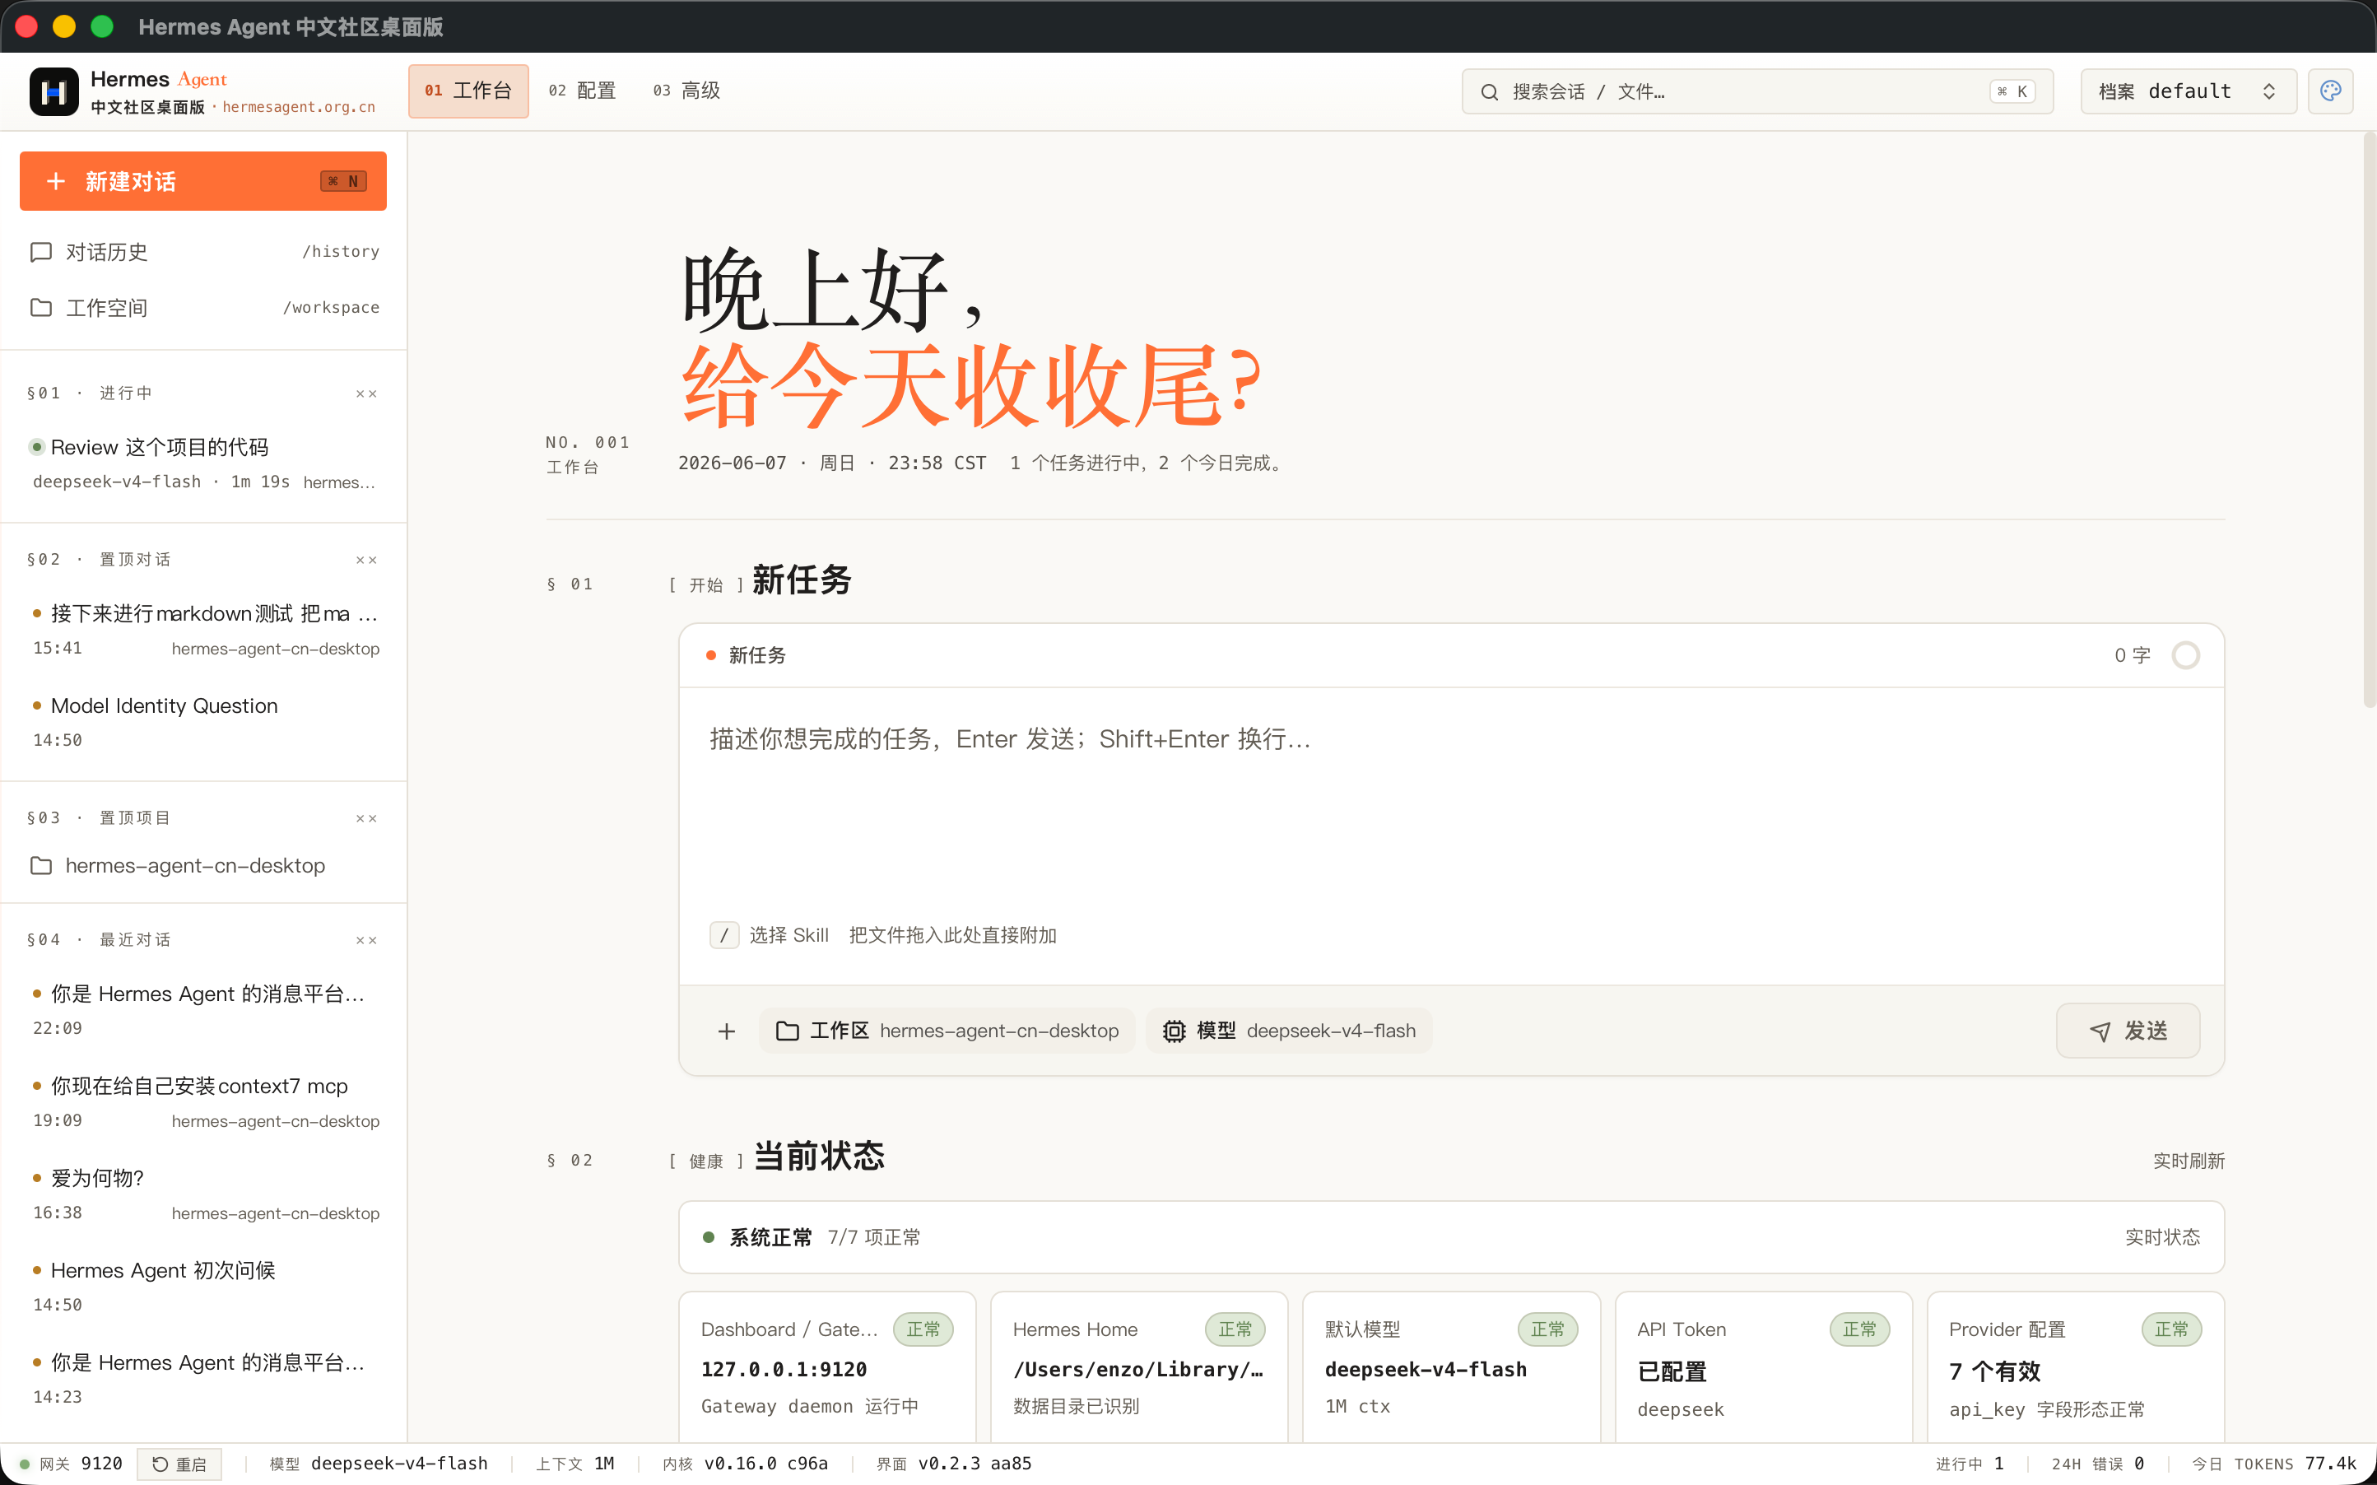This screenshot has width=2377, height=1485.
Task: Click status bar 模型 deepseek-v4-flash entry
Action: (378, 1464)
